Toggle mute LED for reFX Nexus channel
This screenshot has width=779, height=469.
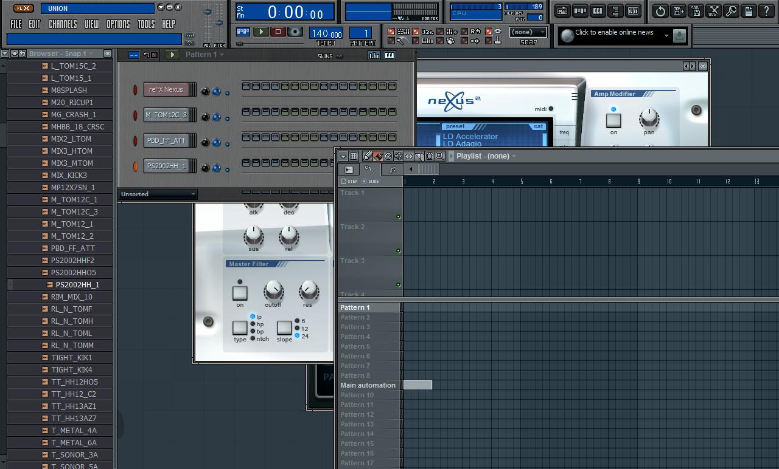[135, 90]
